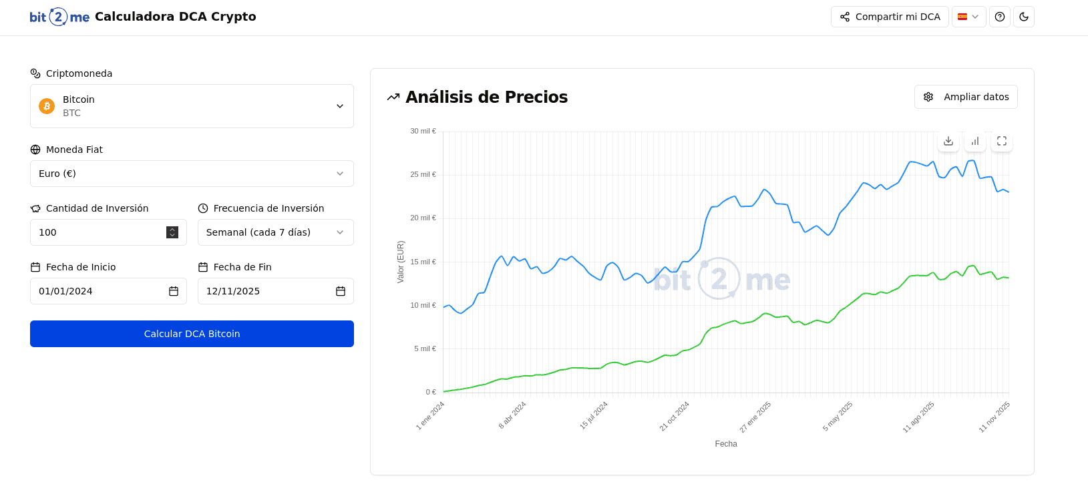The image size is (1088, 482).
Task: Click the Compartir mi DCA button
Action: point(890,17)
